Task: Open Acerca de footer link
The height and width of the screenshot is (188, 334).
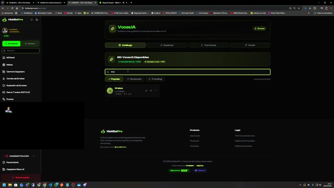Action: pos(195,136)
